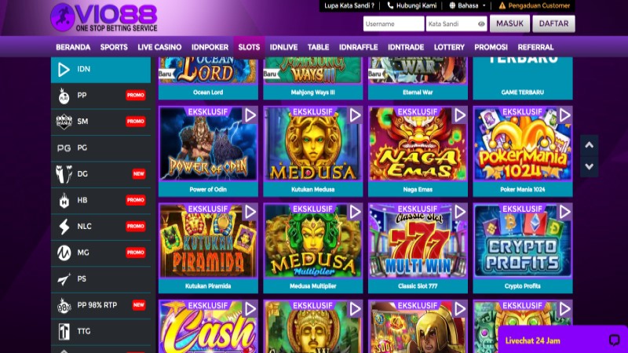The image size is (628, 353).
Task: Select the Habanero HB provider icon
Action: pos(64,201)
